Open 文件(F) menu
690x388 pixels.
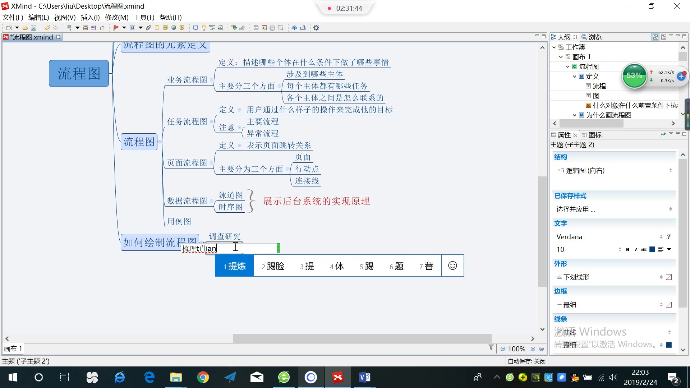13,17
